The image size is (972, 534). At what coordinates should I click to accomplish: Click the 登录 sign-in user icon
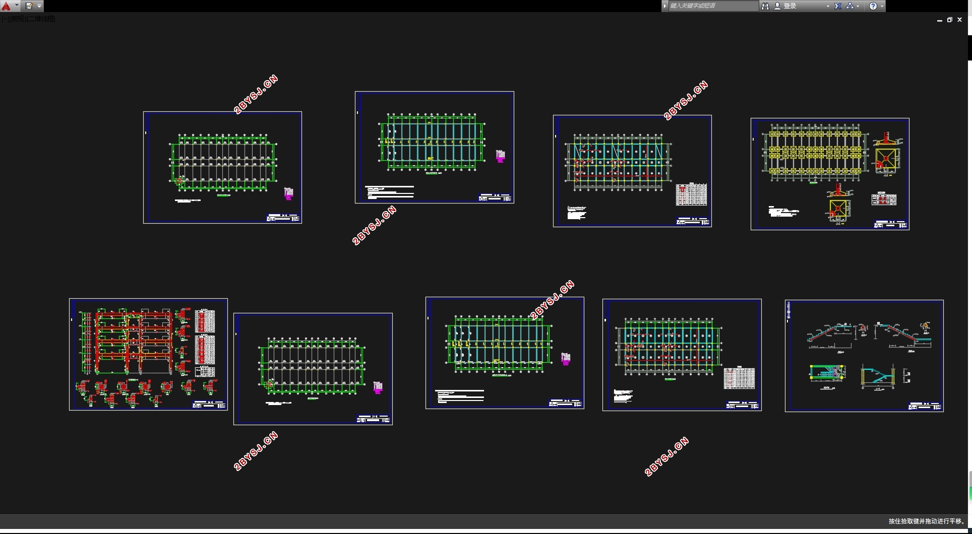click(x=777, y=6)
